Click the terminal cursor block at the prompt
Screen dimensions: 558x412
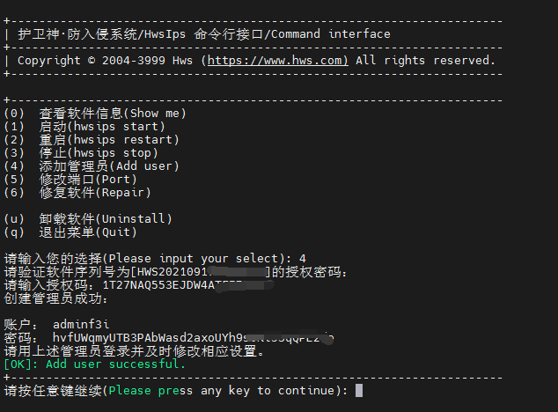(358, 390)
